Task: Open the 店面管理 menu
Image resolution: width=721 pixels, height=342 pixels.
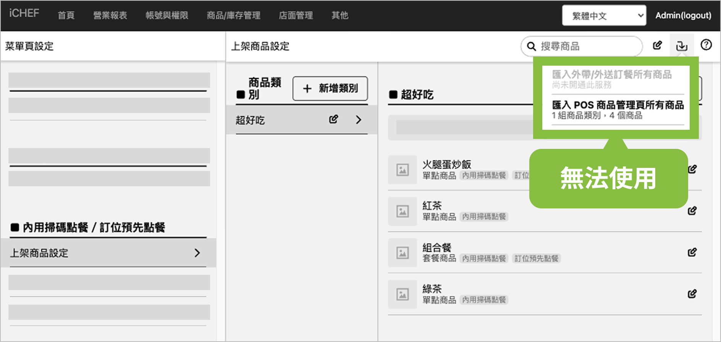Action: 296,15
